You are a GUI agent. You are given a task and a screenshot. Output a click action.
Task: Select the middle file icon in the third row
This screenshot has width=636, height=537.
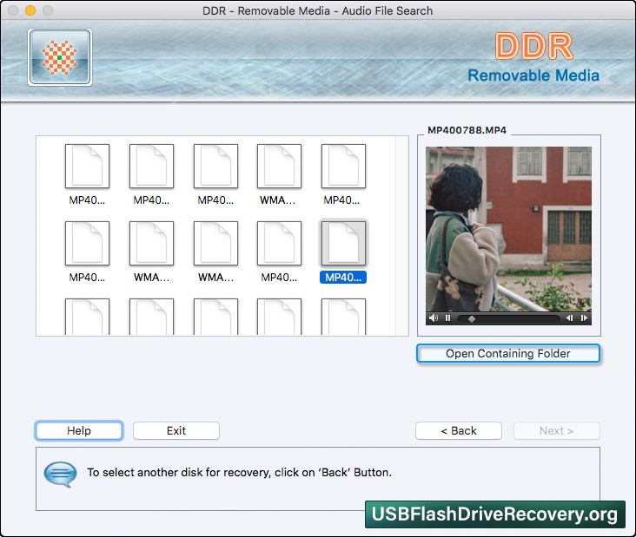click(215, 317)
